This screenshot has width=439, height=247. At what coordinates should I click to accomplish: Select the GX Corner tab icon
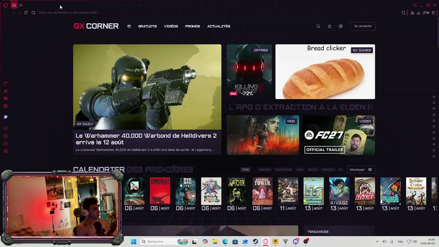14,5
